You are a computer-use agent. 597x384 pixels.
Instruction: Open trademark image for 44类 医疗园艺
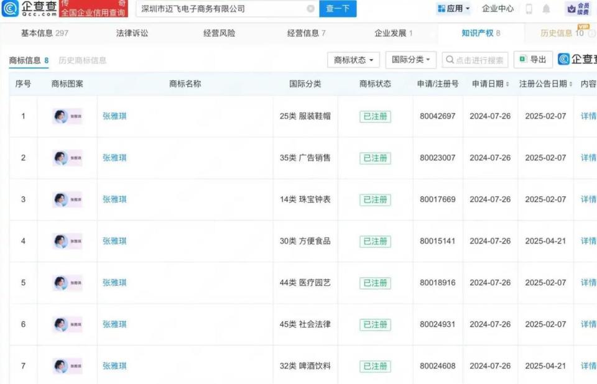[67, 282]
